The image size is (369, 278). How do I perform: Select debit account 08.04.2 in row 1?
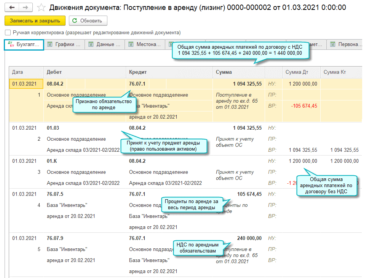click(x=55, y=84)
